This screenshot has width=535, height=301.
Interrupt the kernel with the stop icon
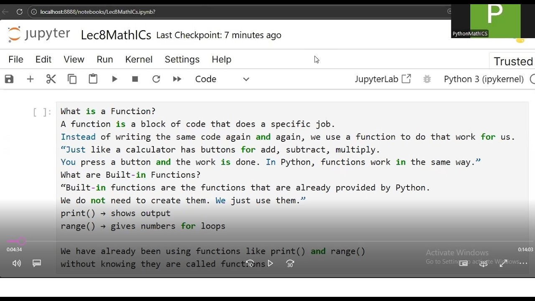(135, 79)
